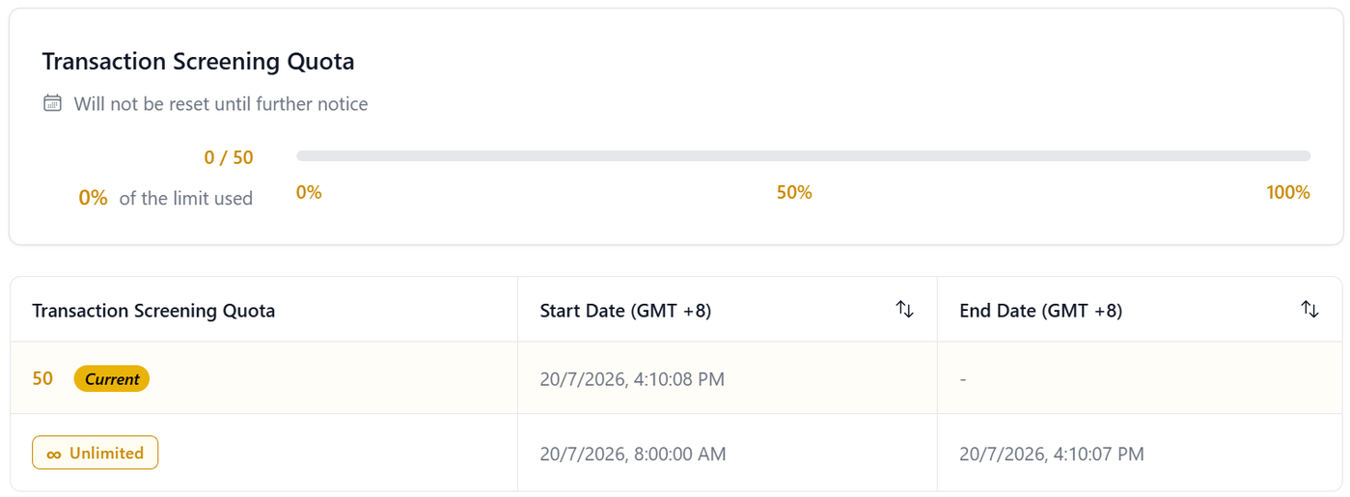
Task: Click start date 20/7/2026, 8:00:00 AM cell
Action: pos(633,454)
